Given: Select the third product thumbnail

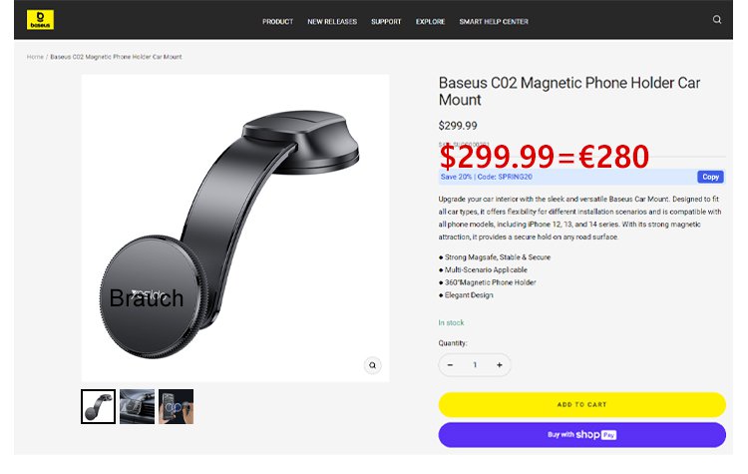Looking at the screenshot, I should tap(176, 406).
